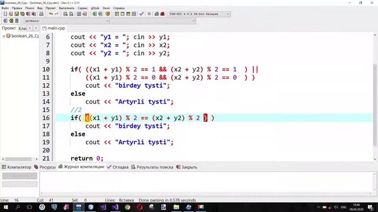Click the Run toolbar icon
Image resolution: width=378 pixels, height=212 pixels.
[122, 14]
